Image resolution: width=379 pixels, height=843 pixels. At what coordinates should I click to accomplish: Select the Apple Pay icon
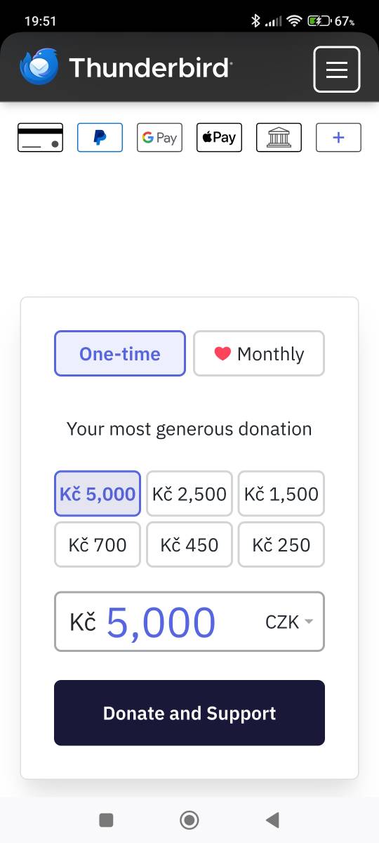[x=219, y=138]
